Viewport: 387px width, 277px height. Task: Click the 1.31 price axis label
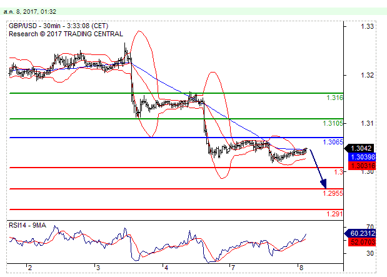pyautogui.click(x=367, y=123)
